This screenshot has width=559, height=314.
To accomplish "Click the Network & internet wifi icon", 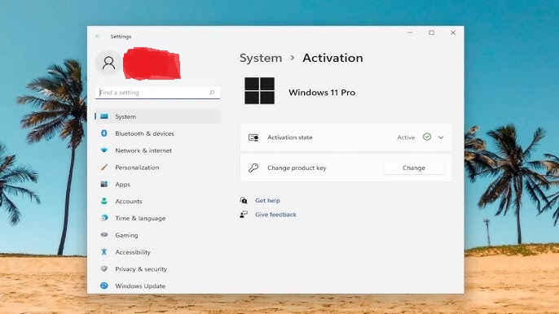I will (104, 150).
